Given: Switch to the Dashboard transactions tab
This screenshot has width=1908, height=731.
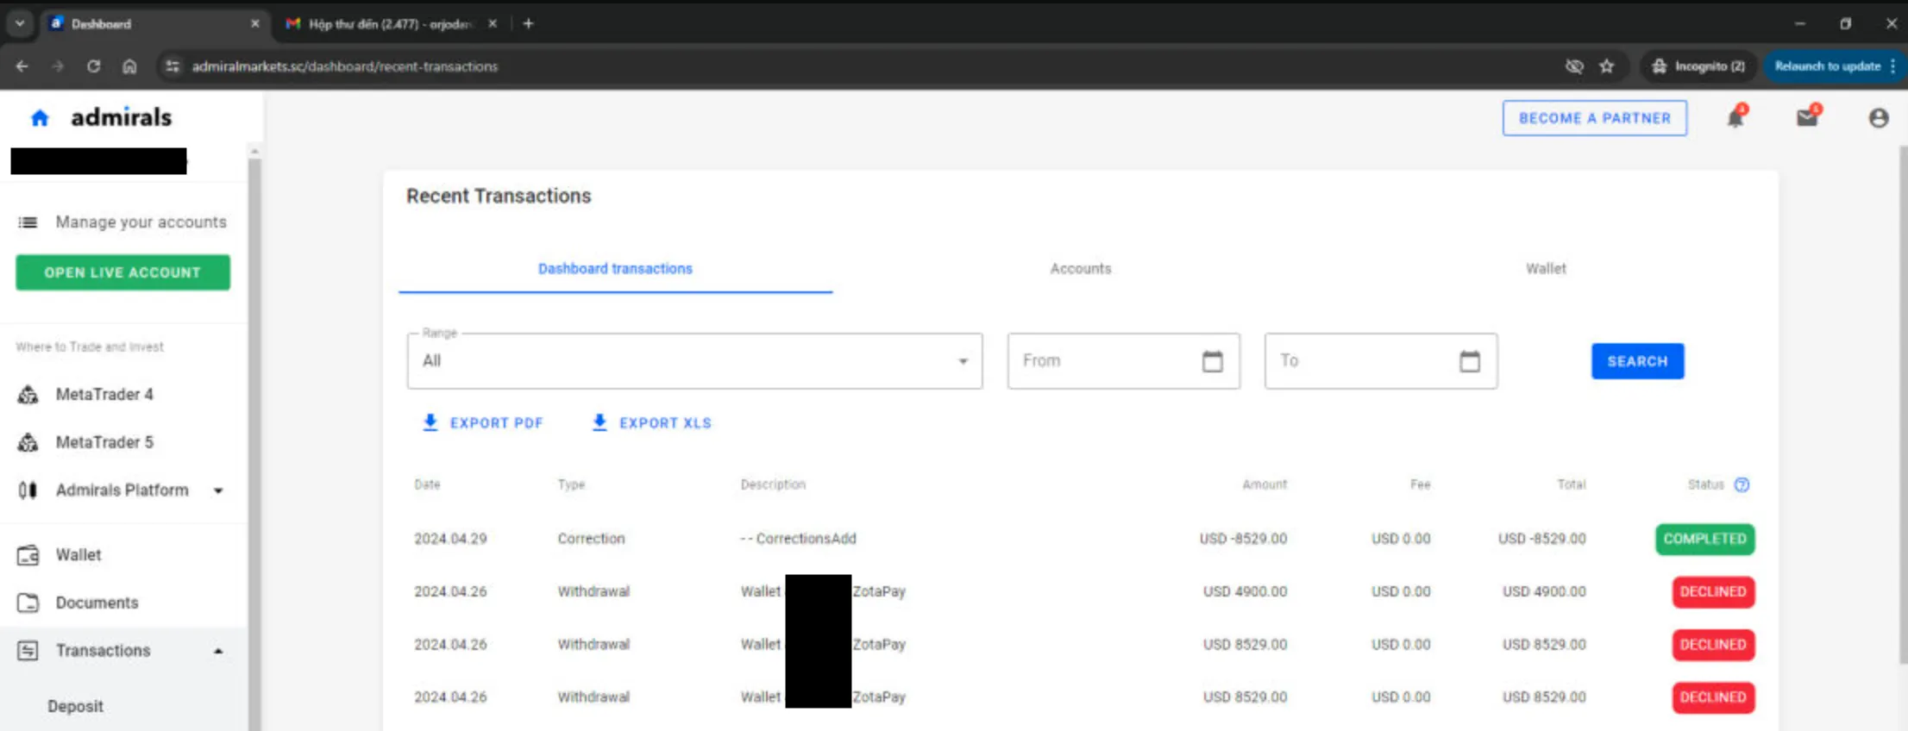Looking at the screenshot, I should point(615,269).
